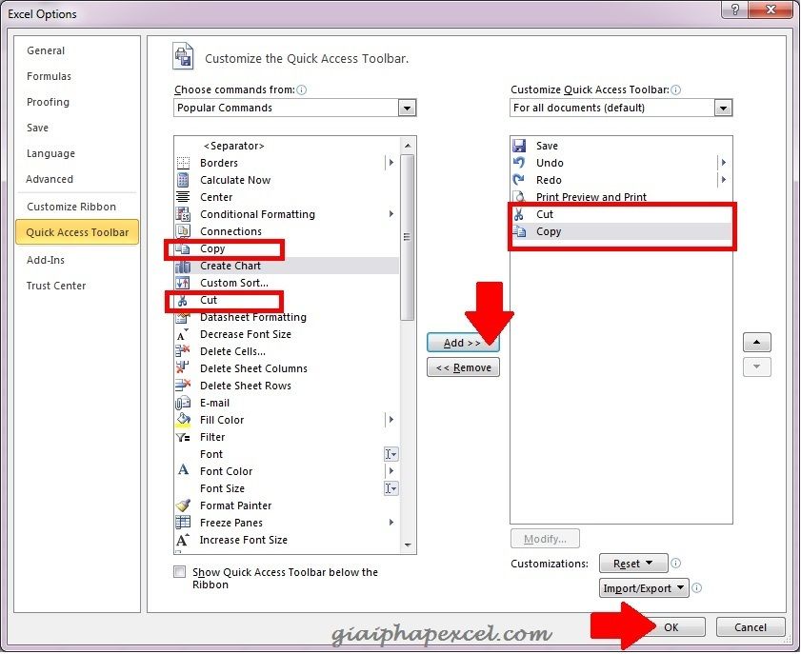Confirm with the OK button
Viewport: 801px width, 654px height.
(671, 628)
